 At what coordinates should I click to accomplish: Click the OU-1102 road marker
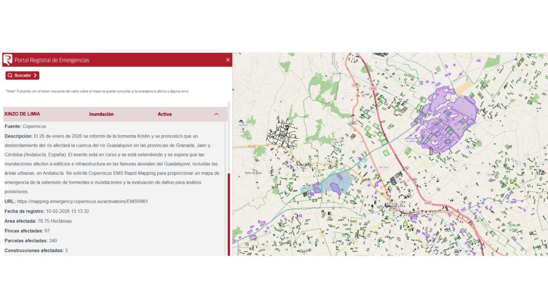coord(471,148)
